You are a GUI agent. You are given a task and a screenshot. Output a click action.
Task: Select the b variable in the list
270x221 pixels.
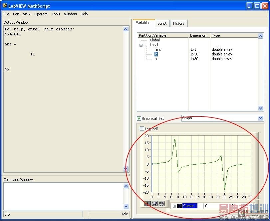(156, 54)
